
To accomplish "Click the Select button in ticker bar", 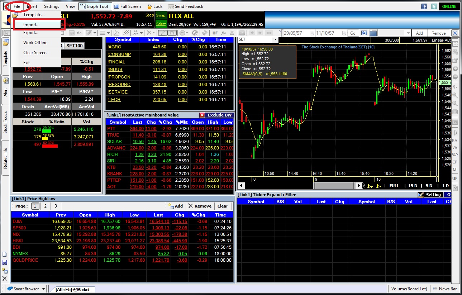I will [x=161, y=24].
